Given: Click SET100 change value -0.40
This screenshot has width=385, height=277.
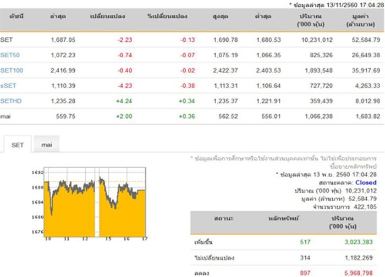Looking at the screenshot, I should click(x=125, y=70).
